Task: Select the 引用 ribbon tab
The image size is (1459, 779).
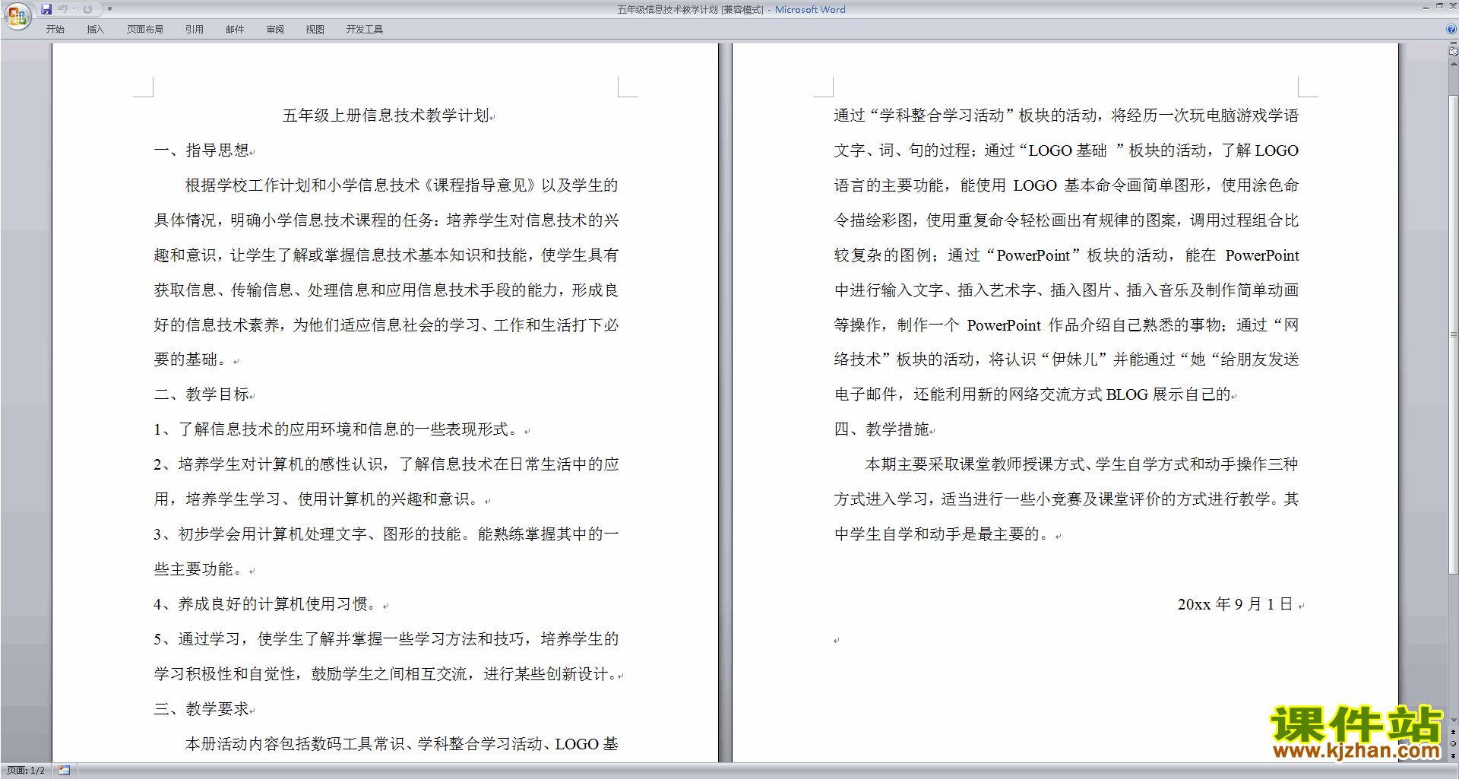Action: click(x=194, y=29)
